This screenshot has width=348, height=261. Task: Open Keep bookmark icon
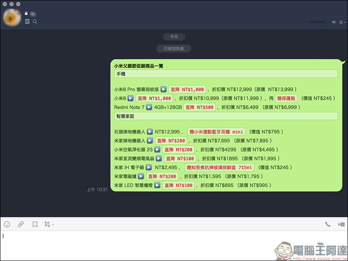pos(35,224)
